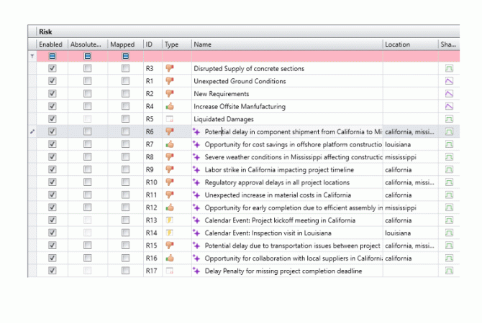This screenshot has width=482, height=323.
Task: Sort by the Location column header
Action: click(409, 45)
